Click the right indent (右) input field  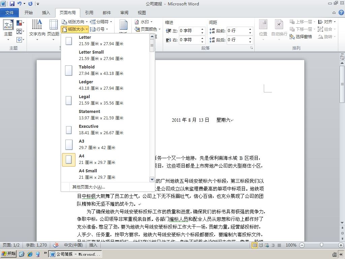click(189, 40)
